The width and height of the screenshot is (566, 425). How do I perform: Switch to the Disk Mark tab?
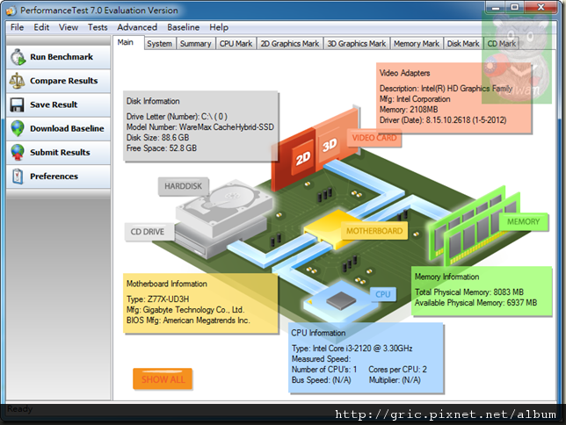click(x=463, y=44)
